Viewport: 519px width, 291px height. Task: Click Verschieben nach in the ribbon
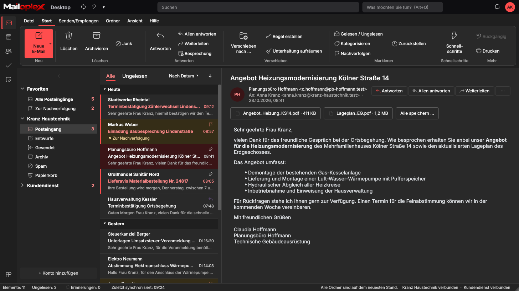click(243, 43)
